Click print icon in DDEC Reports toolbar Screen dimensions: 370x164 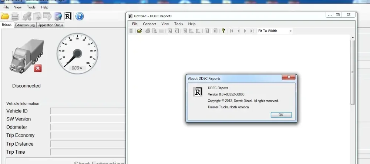148,31
